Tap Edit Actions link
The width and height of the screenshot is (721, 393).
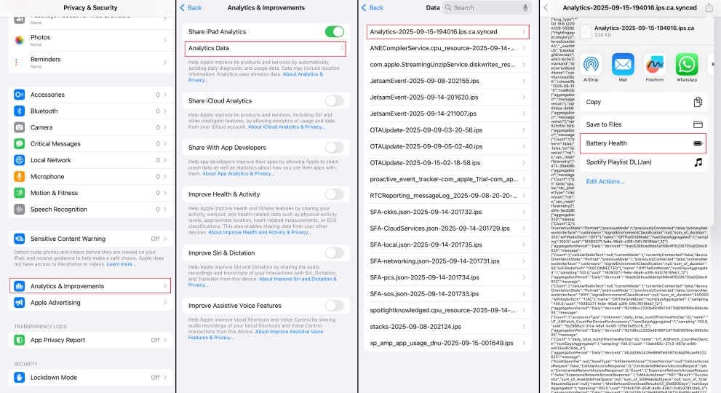605,181
